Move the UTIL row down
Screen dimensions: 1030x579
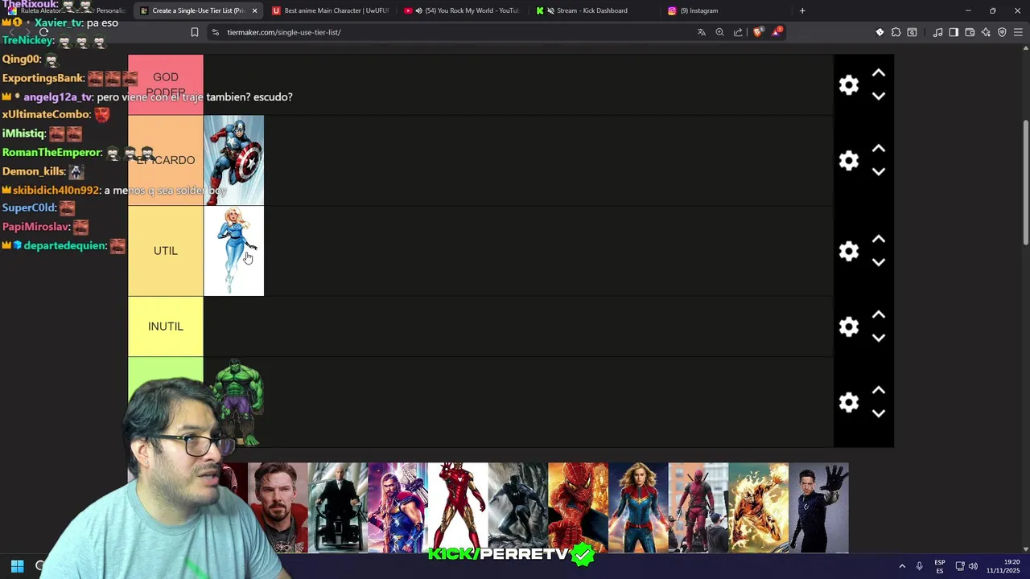879,262
